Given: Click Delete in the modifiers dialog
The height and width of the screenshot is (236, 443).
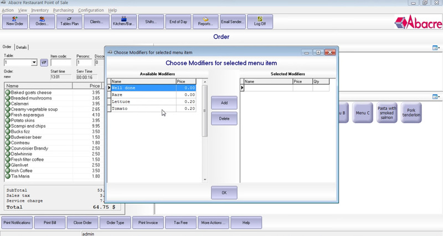Looking at the screenshot, I should [224, 119].
